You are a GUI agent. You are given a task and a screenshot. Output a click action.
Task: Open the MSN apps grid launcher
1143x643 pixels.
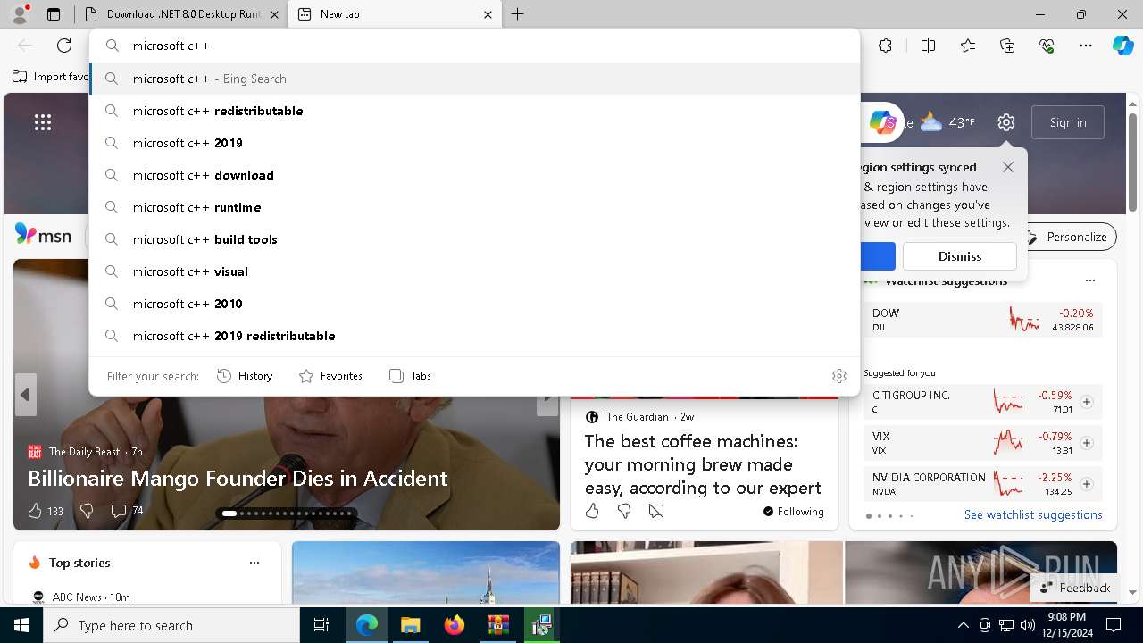point(43,122)
